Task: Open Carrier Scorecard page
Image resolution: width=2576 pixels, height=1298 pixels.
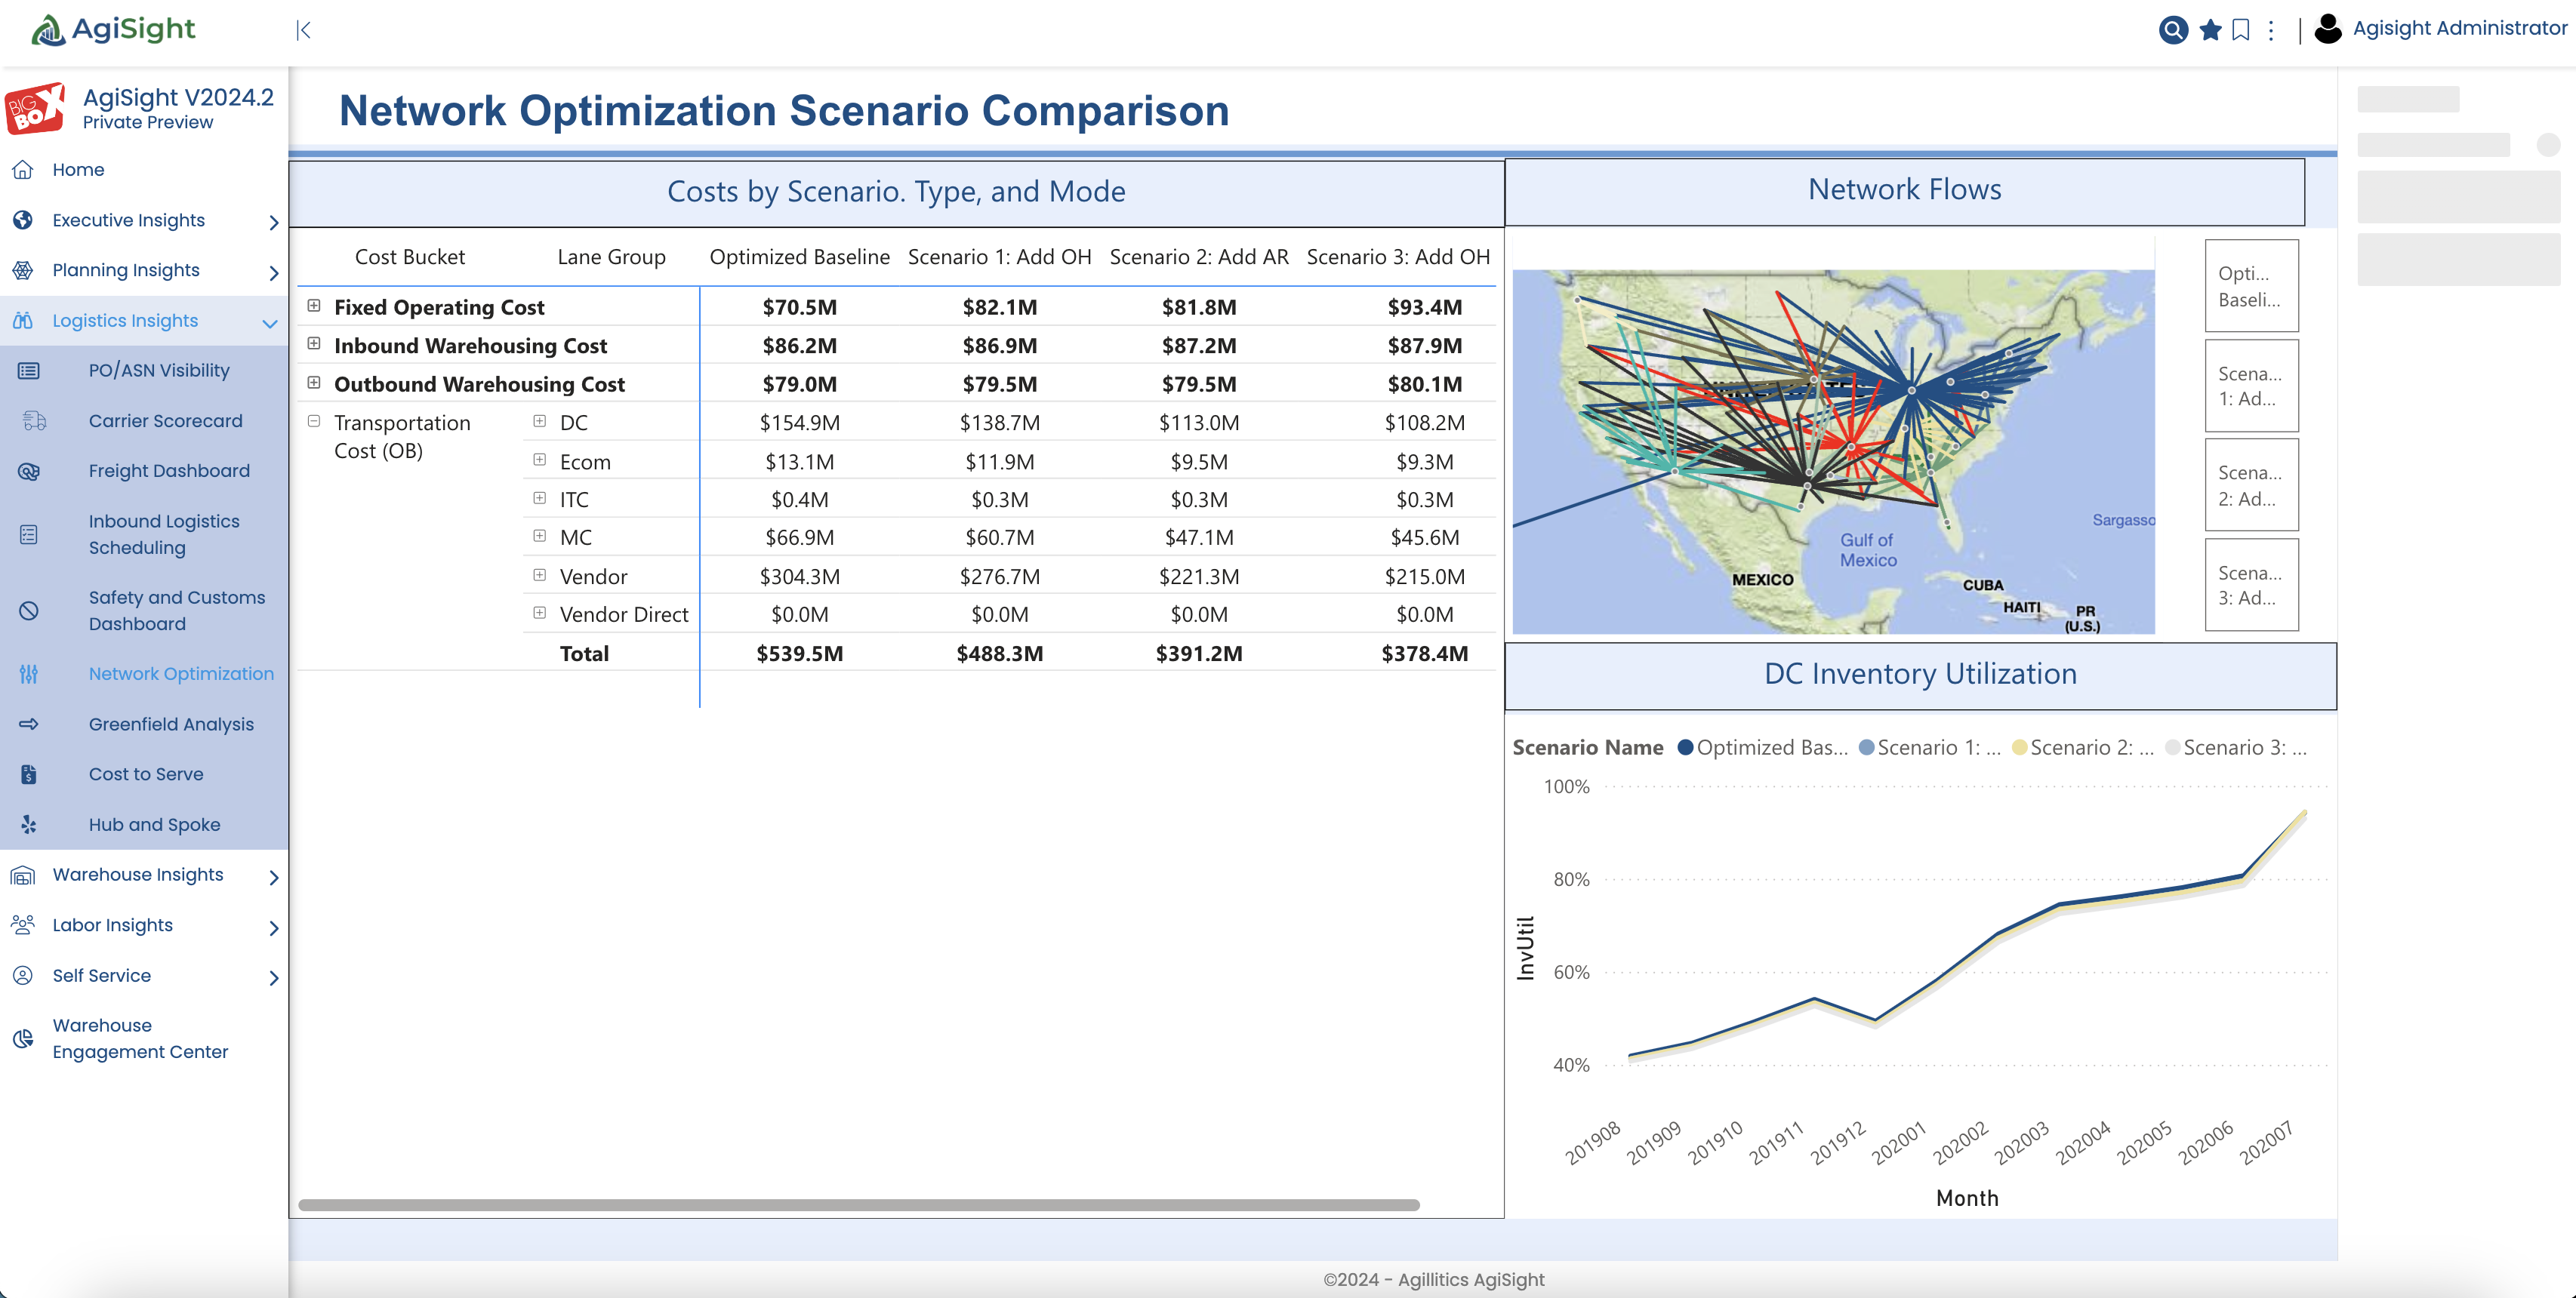Action: click(x=166, y=420)
